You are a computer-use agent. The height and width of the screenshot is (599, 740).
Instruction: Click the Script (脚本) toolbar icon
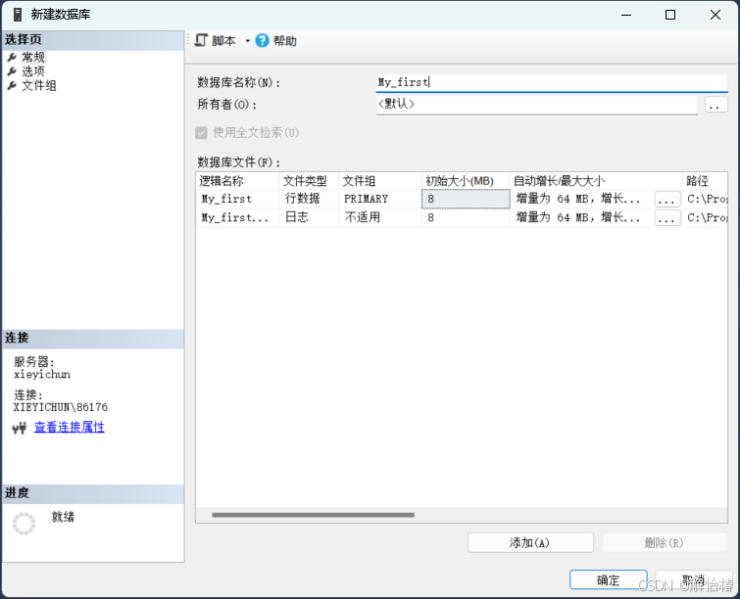pos(201,40)
